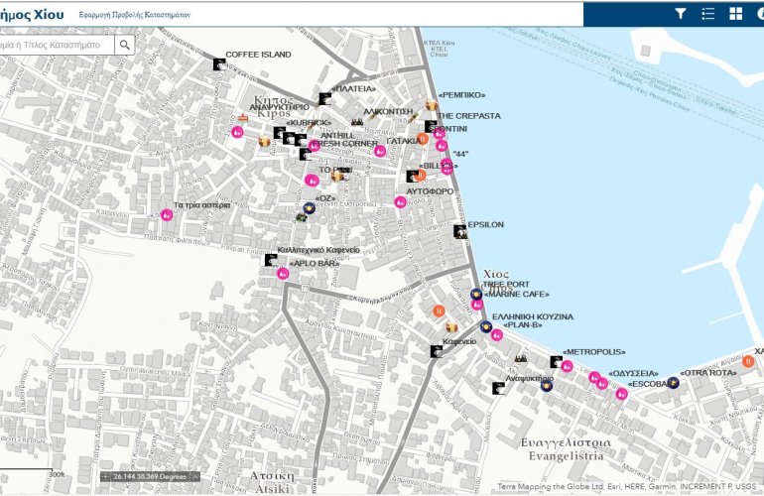Select the Καφενείο black cafe marker
The height and width of the screenshot is (496, 764).
[437, 351]
